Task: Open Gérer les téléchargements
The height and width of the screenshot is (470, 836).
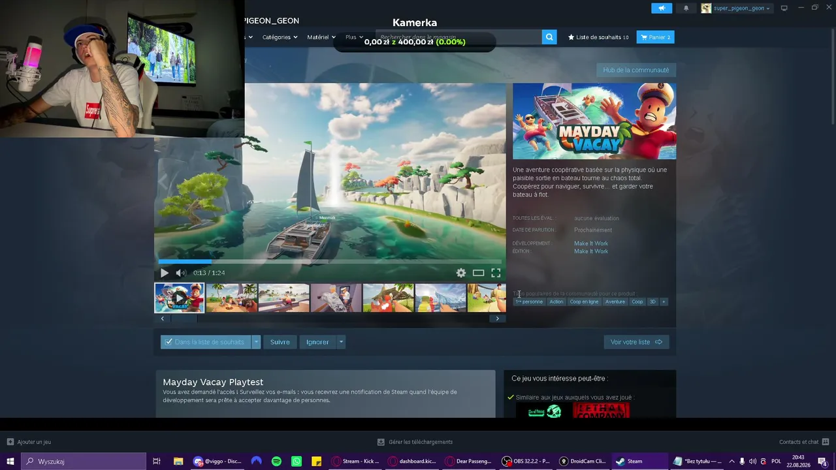Action: pyautogui.click(x=415, y=442)
